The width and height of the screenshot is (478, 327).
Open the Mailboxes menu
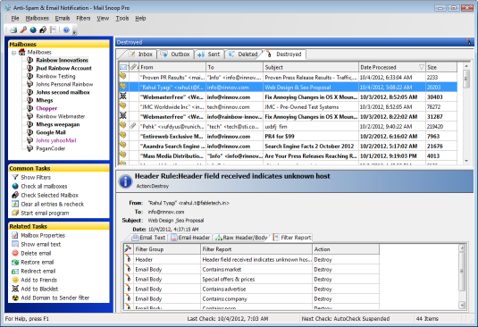pos(37,18)
